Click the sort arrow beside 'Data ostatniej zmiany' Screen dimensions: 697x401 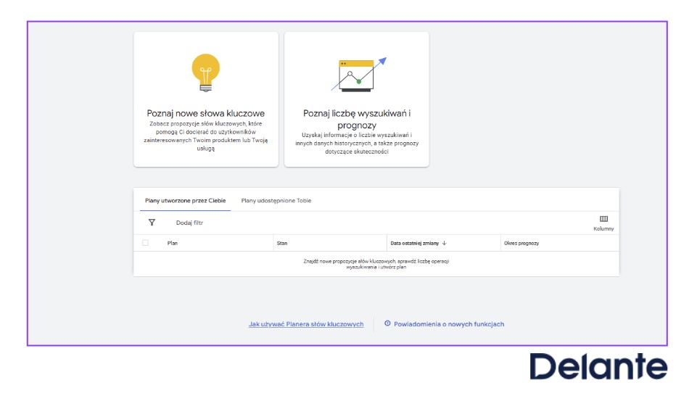click(444, 243)
